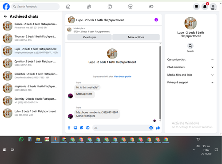
Task: Click the conversation scrollbar
Action: click(x=160, y=83)
